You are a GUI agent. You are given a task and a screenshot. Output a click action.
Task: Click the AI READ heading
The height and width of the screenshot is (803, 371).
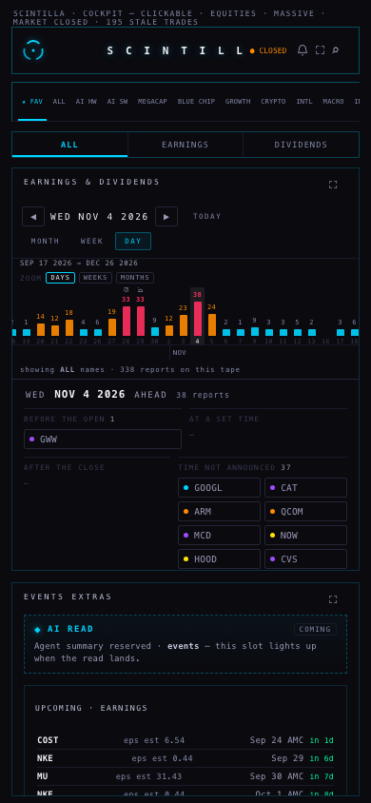tap(70, 629)
